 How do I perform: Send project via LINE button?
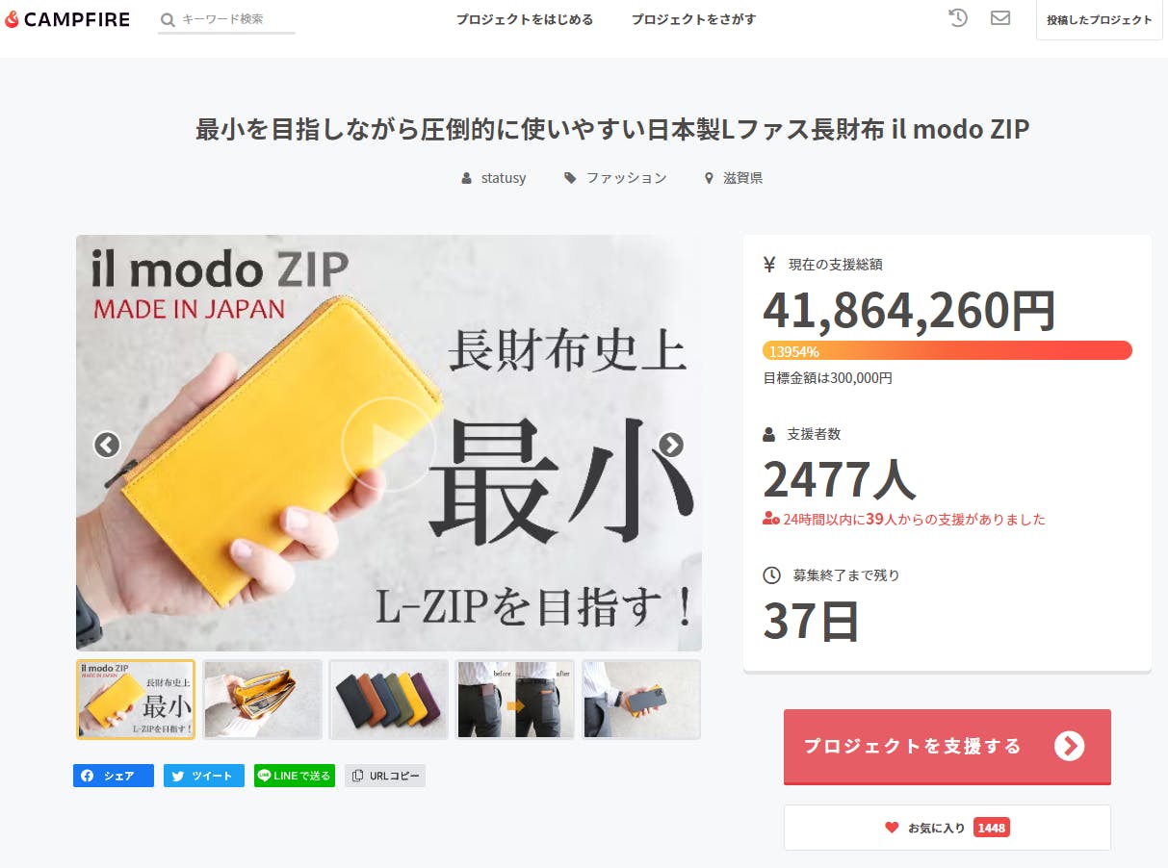coord(295,776)
